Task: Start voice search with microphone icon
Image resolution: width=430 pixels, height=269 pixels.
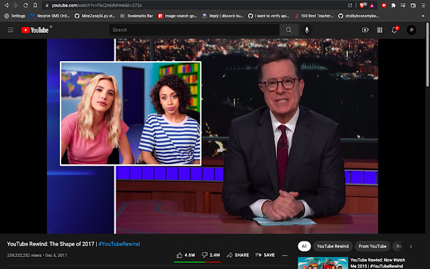Action: [x=307, y=30]
